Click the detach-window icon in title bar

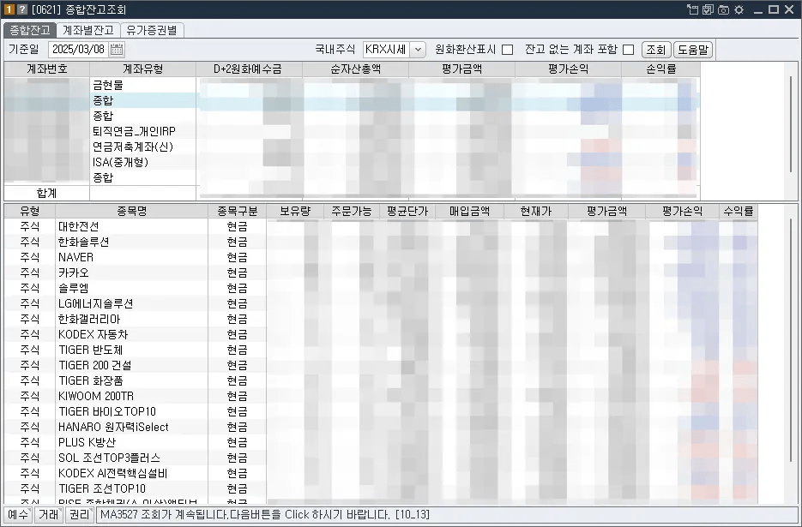pos(692,9)
